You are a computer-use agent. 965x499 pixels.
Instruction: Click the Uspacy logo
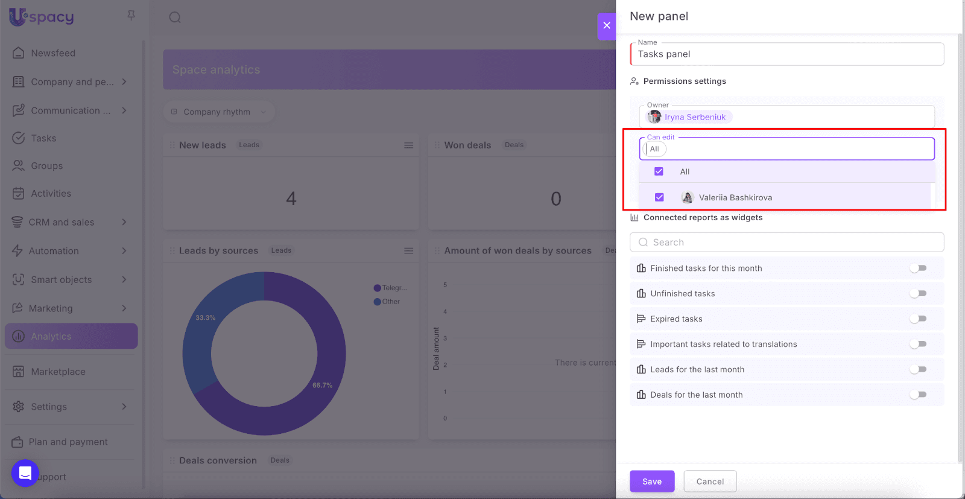coord(42,16)
